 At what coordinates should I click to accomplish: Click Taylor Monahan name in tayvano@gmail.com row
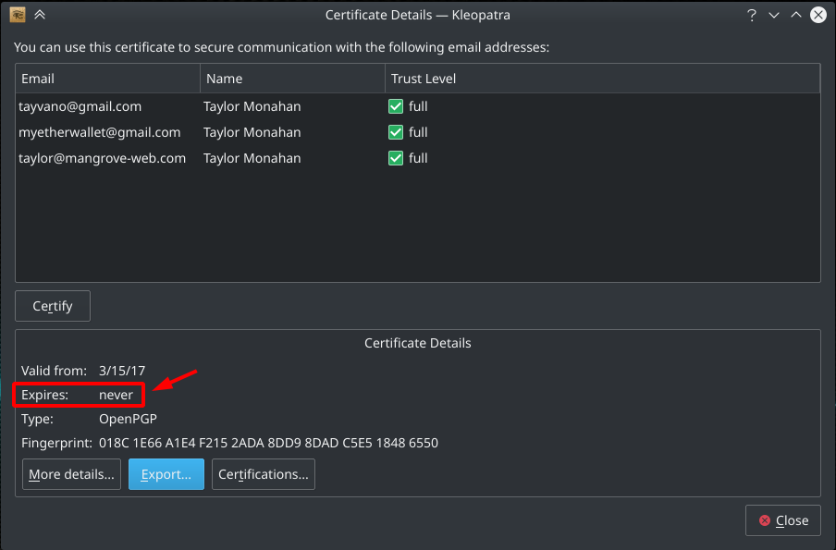(252, 106)
